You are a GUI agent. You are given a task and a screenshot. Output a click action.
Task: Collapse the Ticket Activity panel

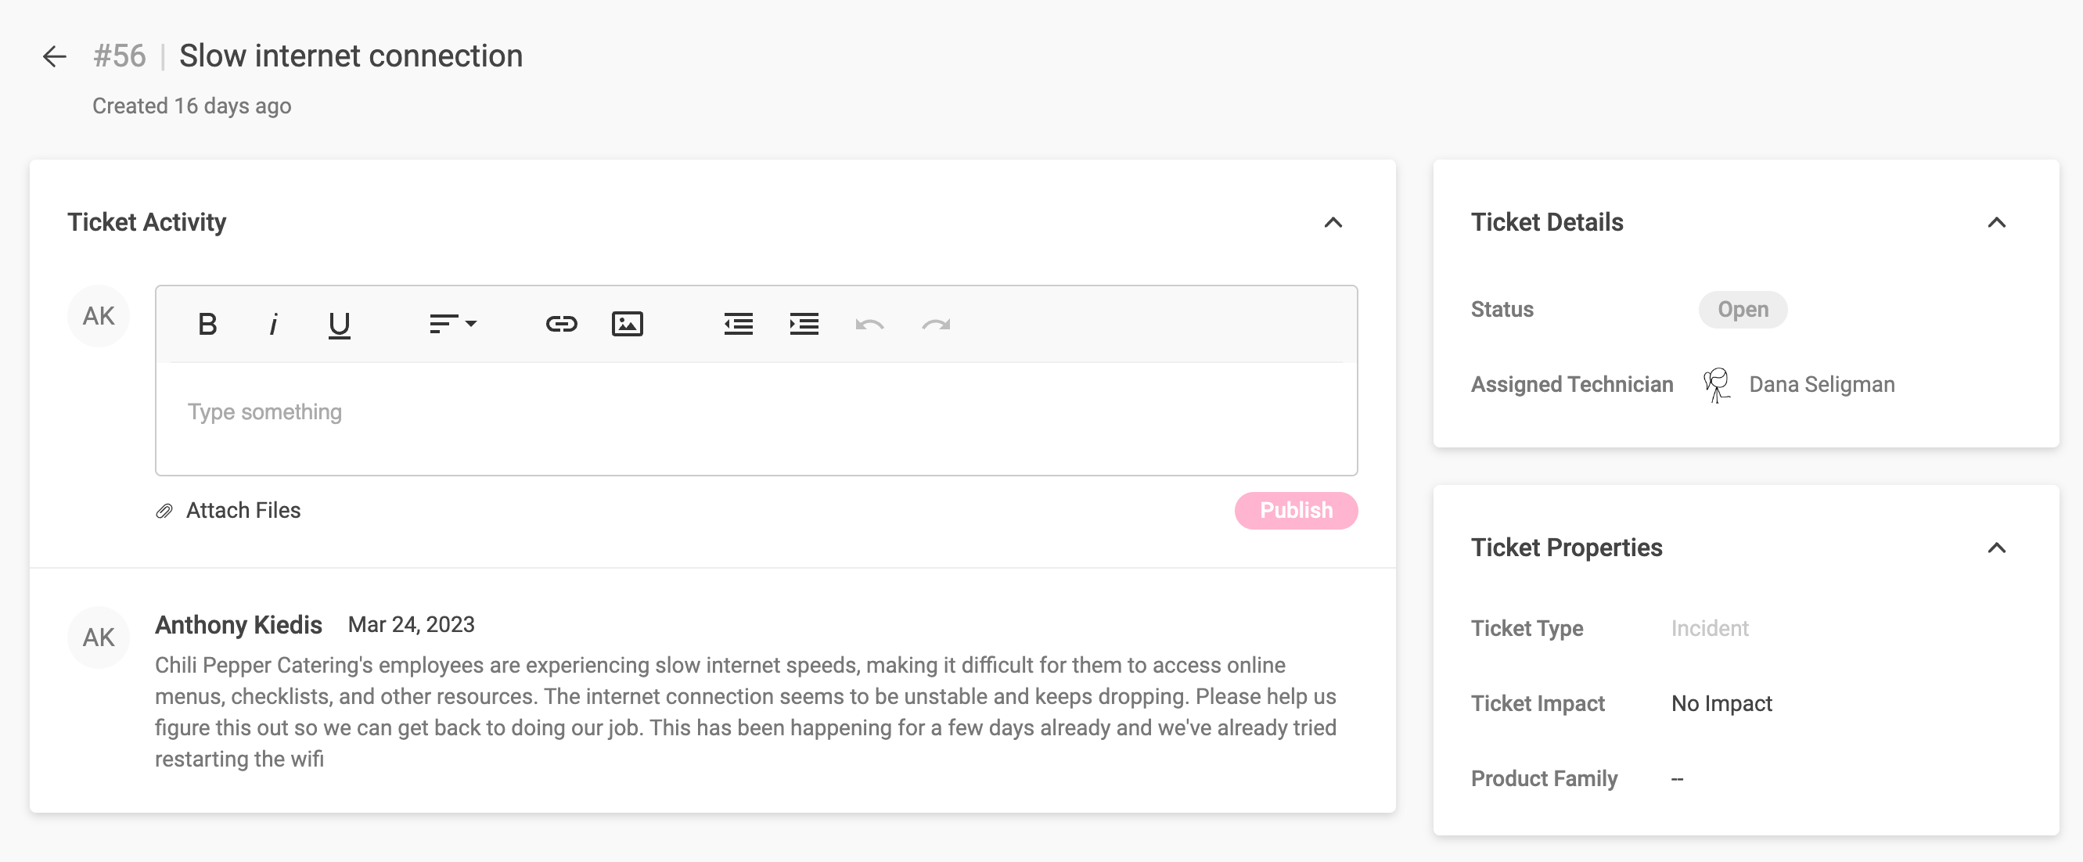(x=1333, y=222)
